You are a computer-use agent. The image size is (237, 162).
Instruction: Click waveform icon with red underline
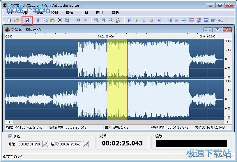click(x=192, y=20)
